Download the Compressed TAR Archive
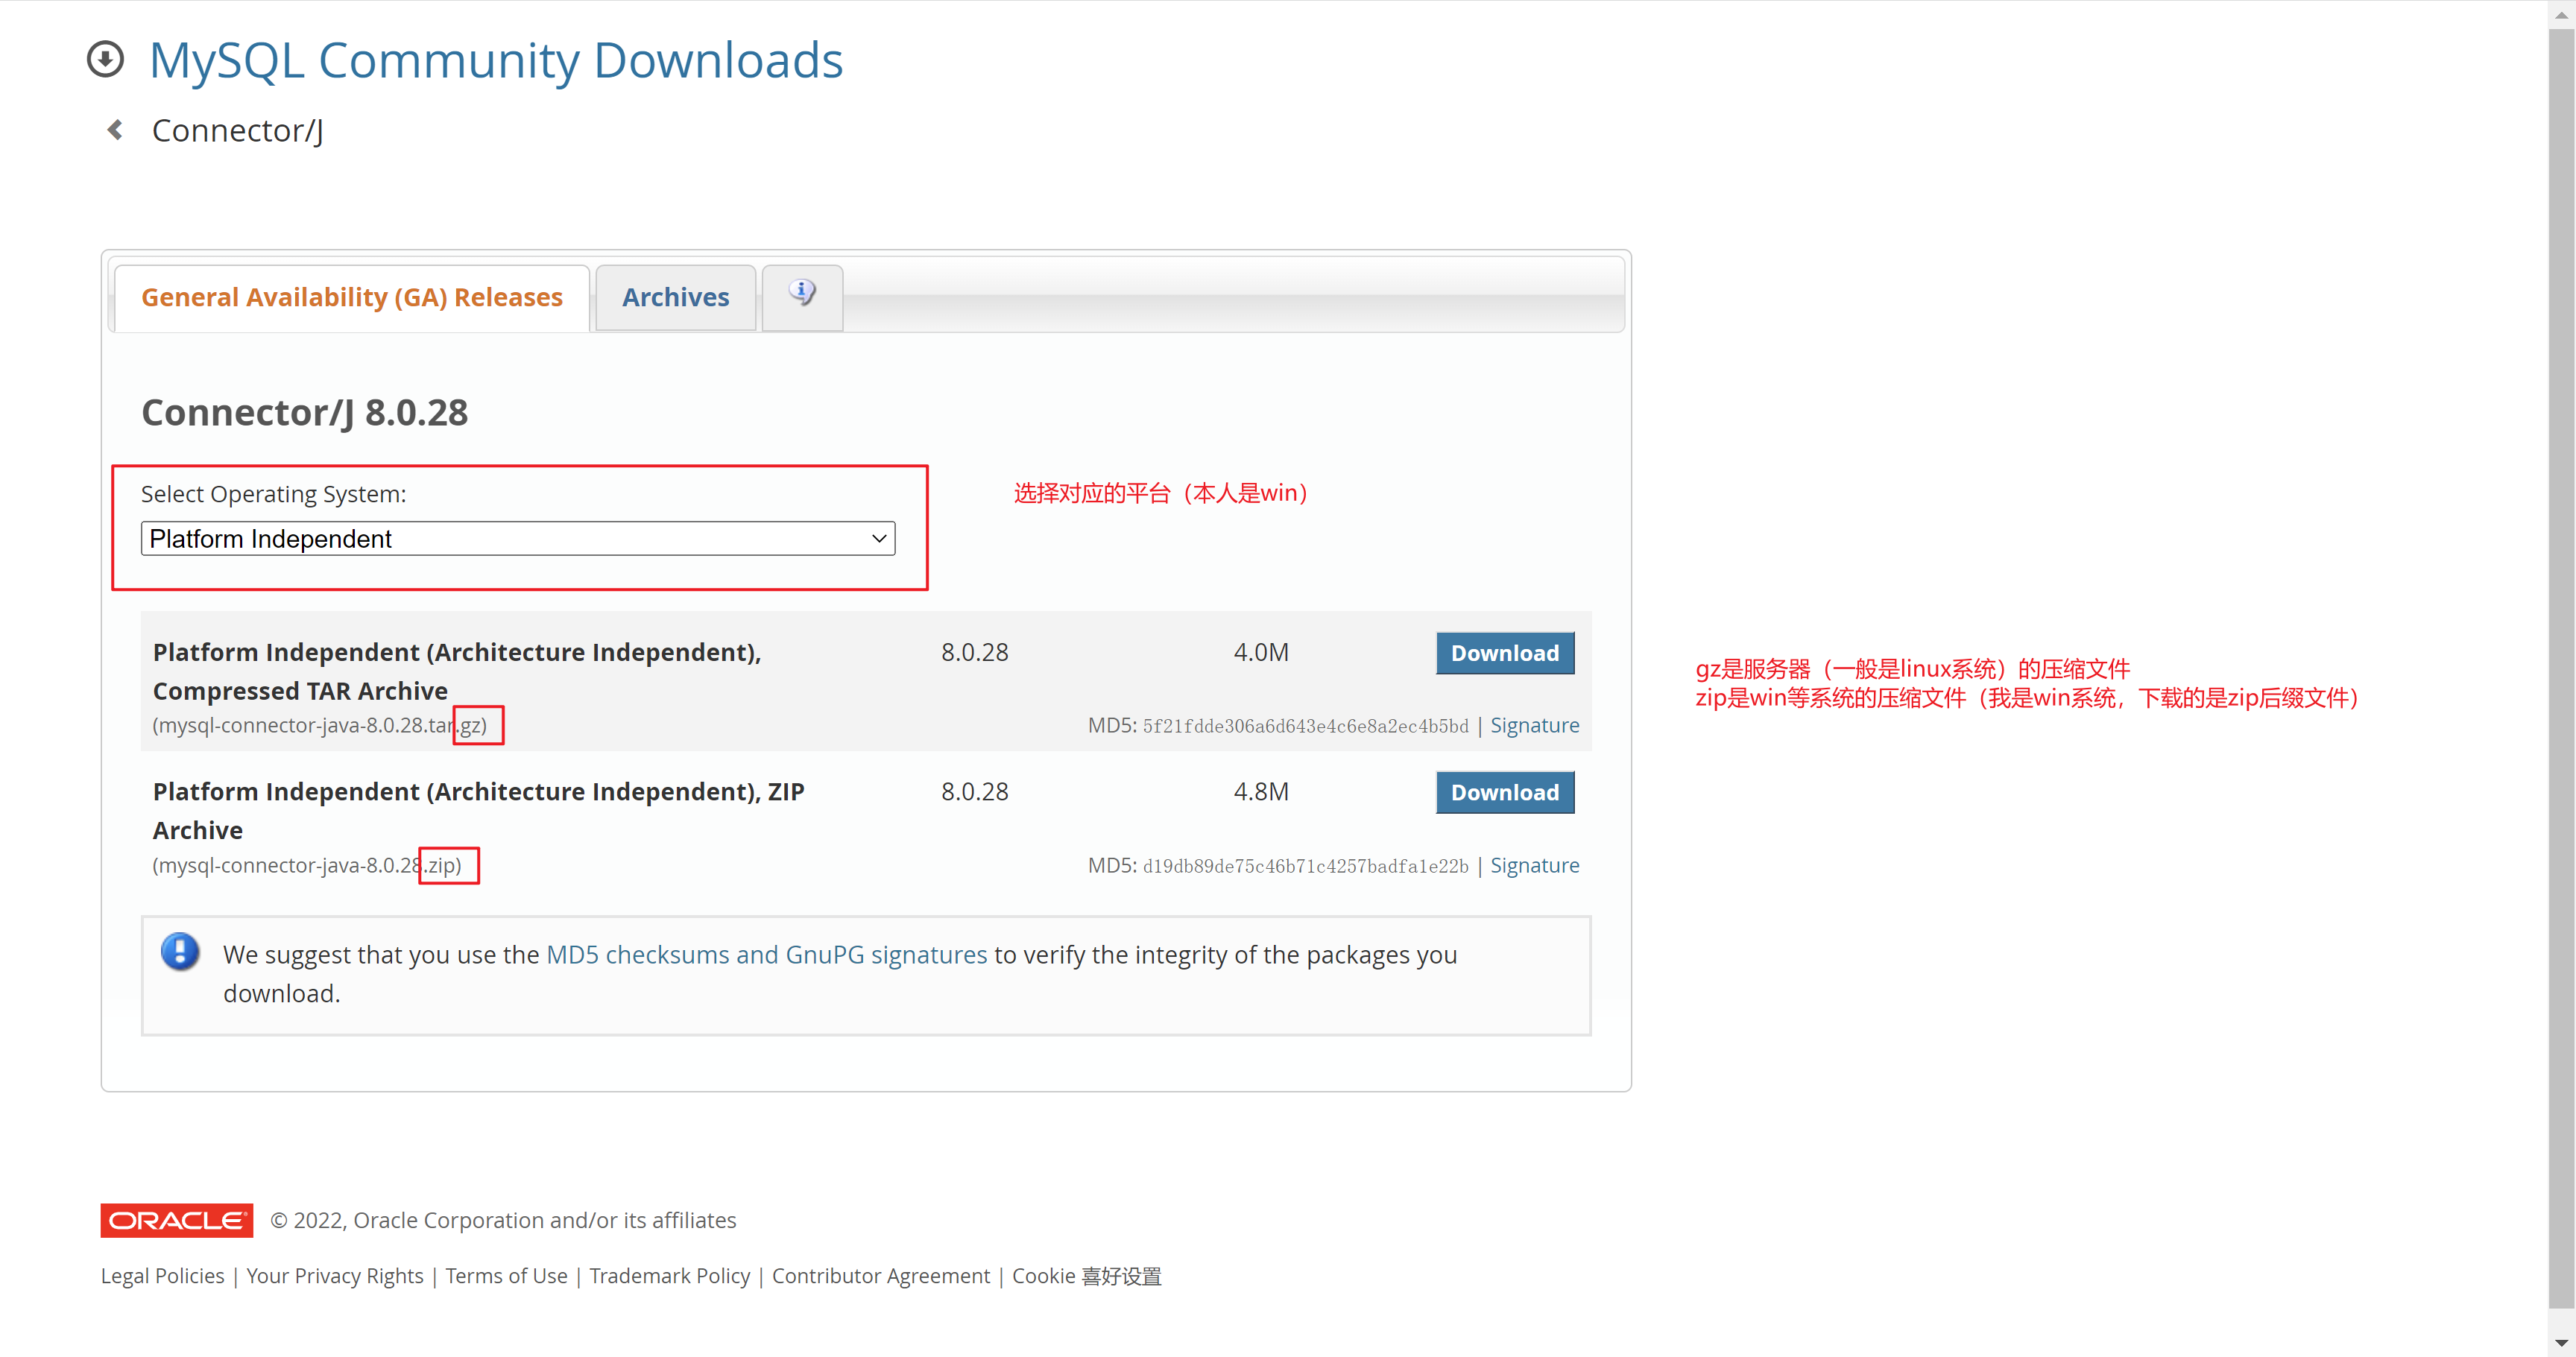The height and width of the screenshot is (1357, 2576). pyautogui.click(x=1504, y=653)
